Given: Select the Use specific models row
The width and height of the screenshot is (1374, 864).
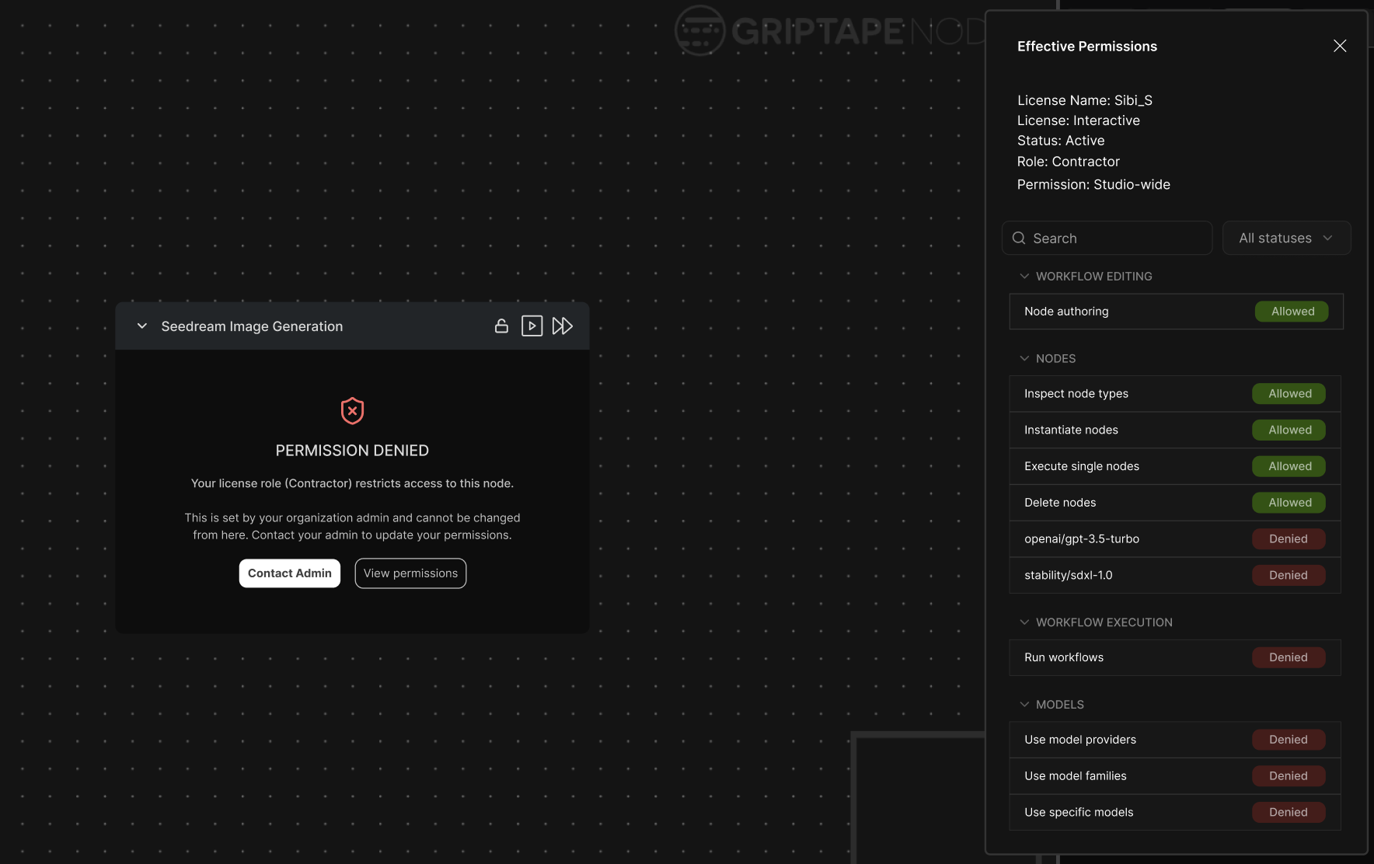Looking at the screenshot, I should [x=1175, y=812].
